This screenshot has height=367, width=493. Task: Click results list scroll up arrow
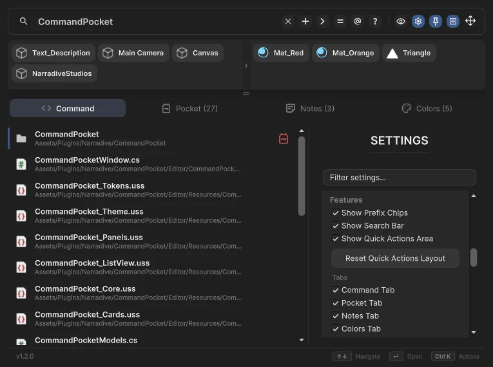coord(302,131)
